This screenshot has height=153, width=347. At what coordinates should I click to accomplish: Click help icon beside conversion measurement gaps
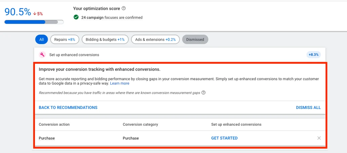[203, 93]
